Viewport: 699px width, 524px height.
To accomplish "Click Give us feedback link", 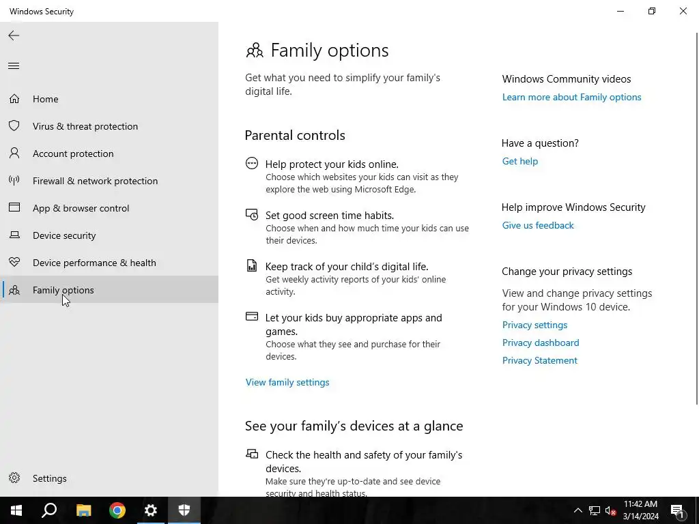I will [x=538, y=225].
